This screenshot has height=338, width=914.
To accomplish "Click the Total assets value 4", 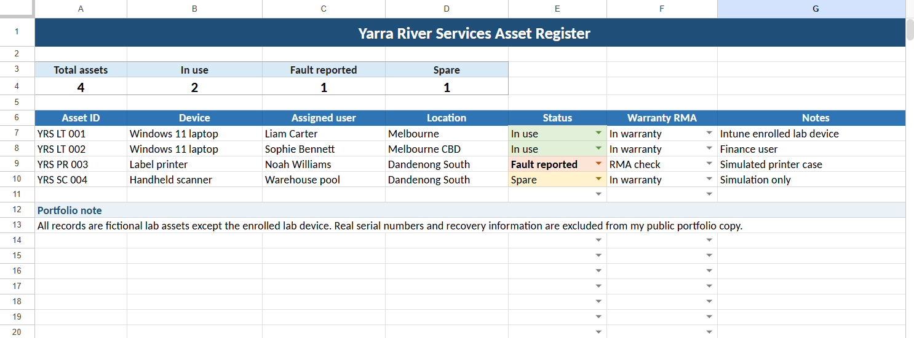I will [x=81, y=87].
